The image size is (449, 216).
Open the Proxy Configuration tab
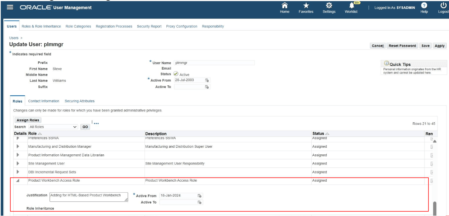[182, 26]
